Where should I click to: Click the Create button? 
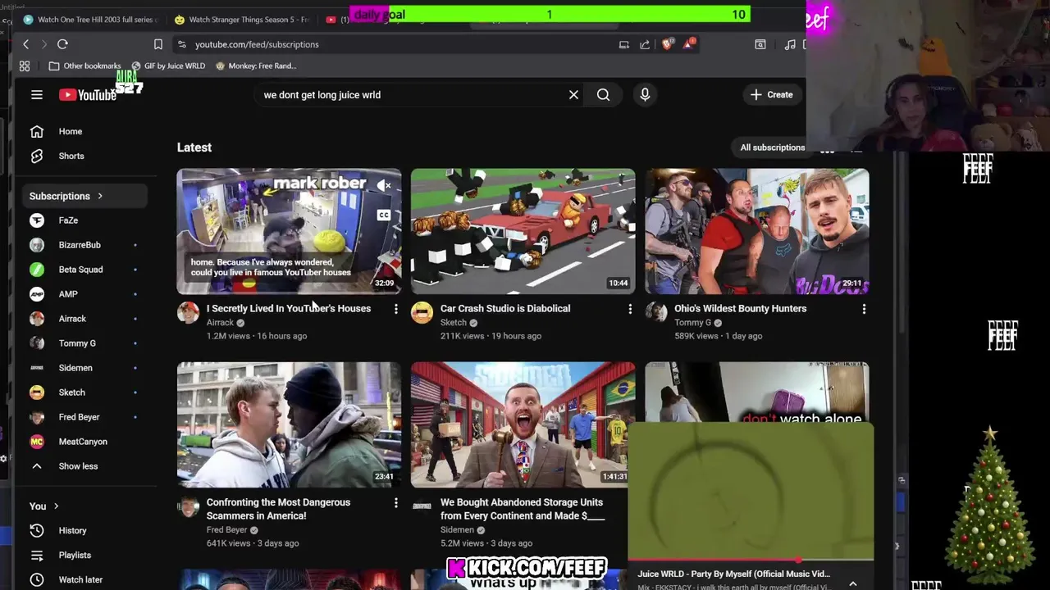tap(771, 95)
